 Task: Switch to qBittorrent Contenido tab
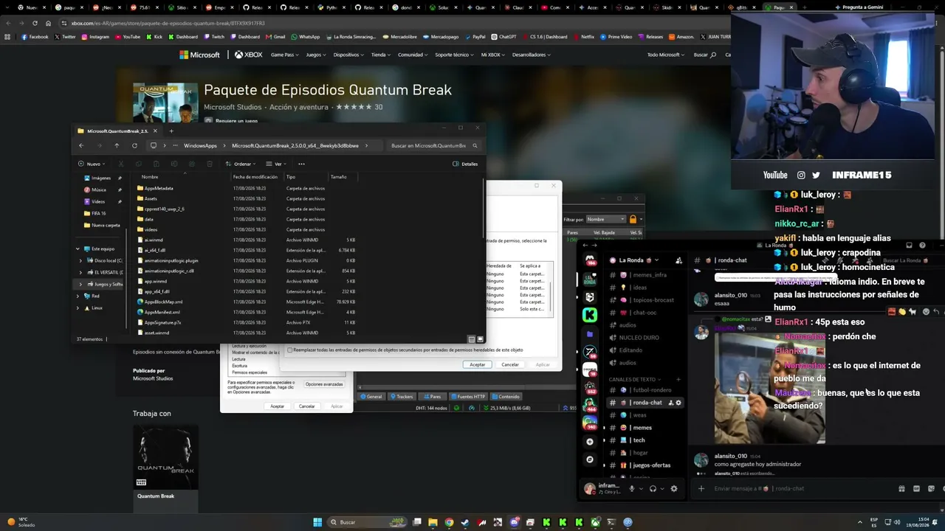[506, 397]
